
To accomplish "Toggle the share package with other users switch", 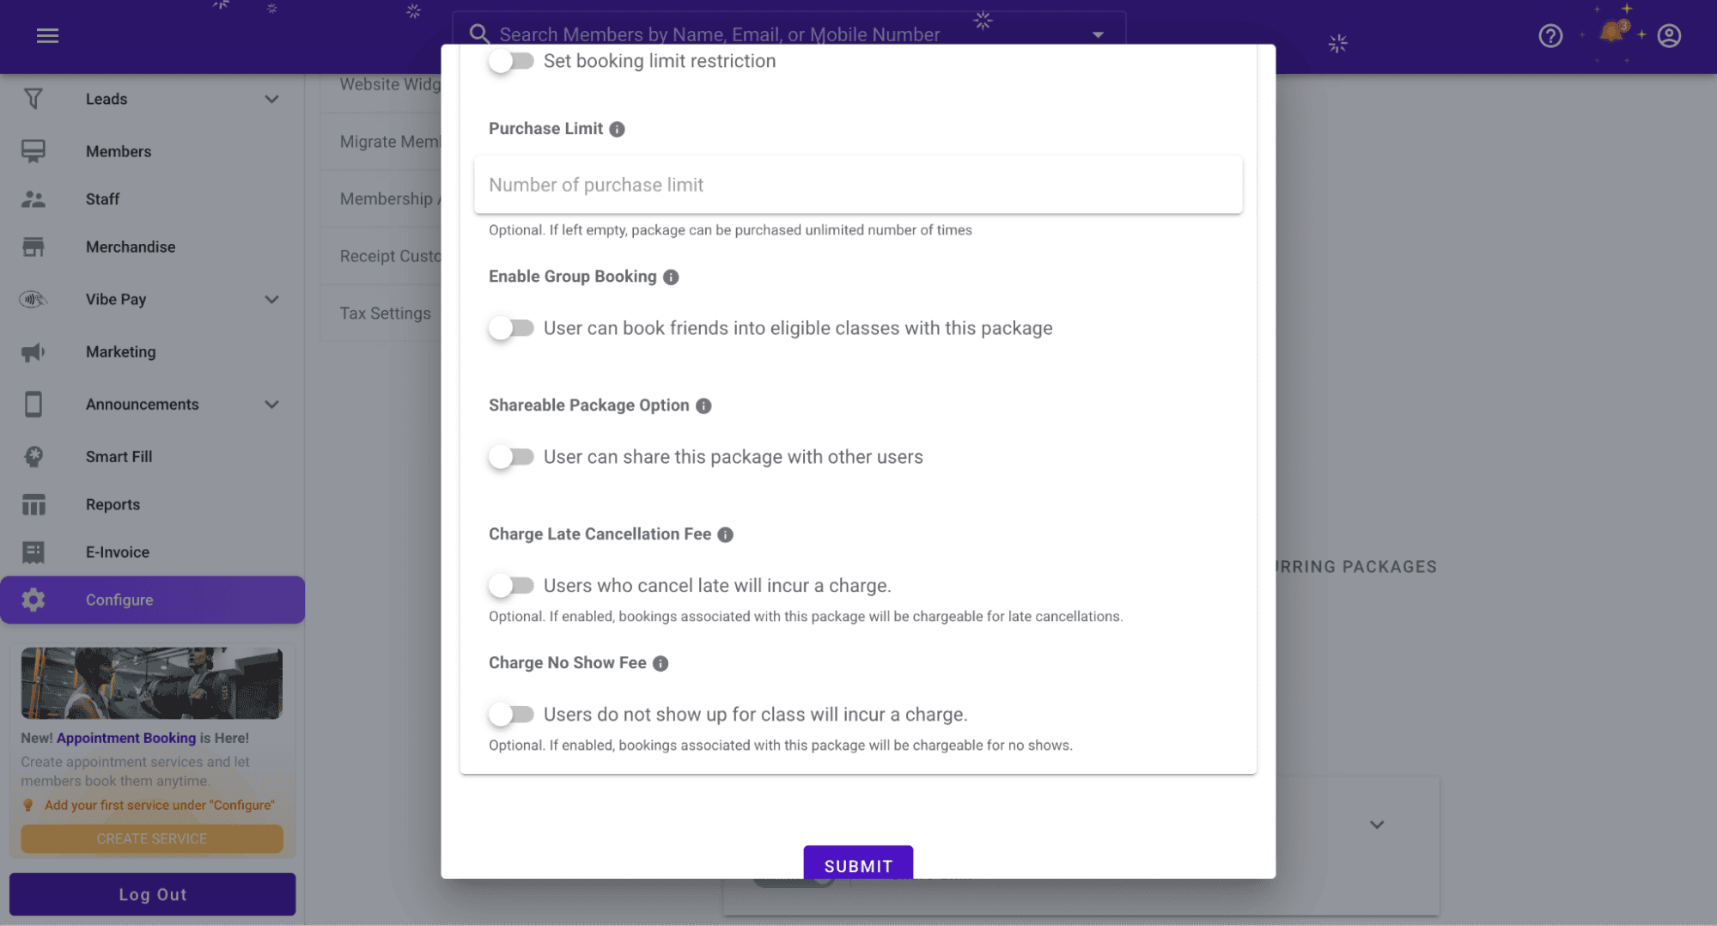I will (511, 457).
